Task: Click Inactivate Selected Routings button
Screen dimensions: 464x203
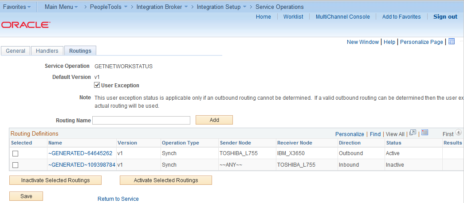Action: [x=55, y=180]
